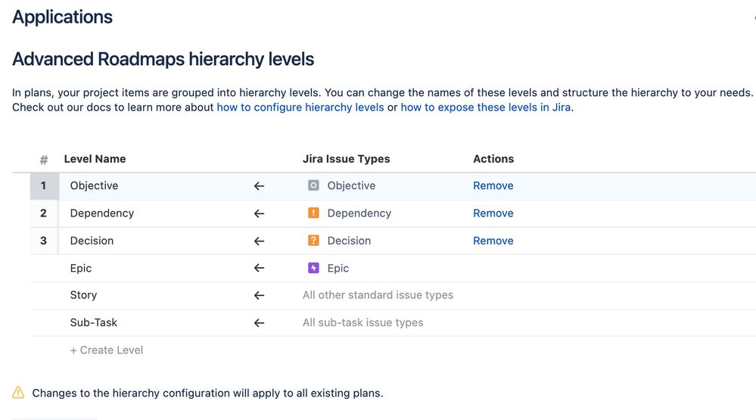Remove the Objective hierarchy level
Screen dimensions: 756x420
(493, 185)
